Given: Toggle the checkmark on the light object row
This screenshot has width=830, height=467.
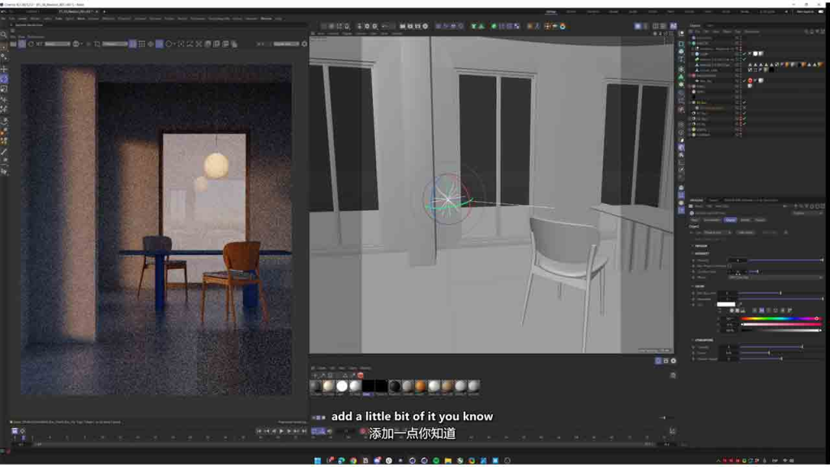Looking at the screenshot, I should (x=744, y=80).
